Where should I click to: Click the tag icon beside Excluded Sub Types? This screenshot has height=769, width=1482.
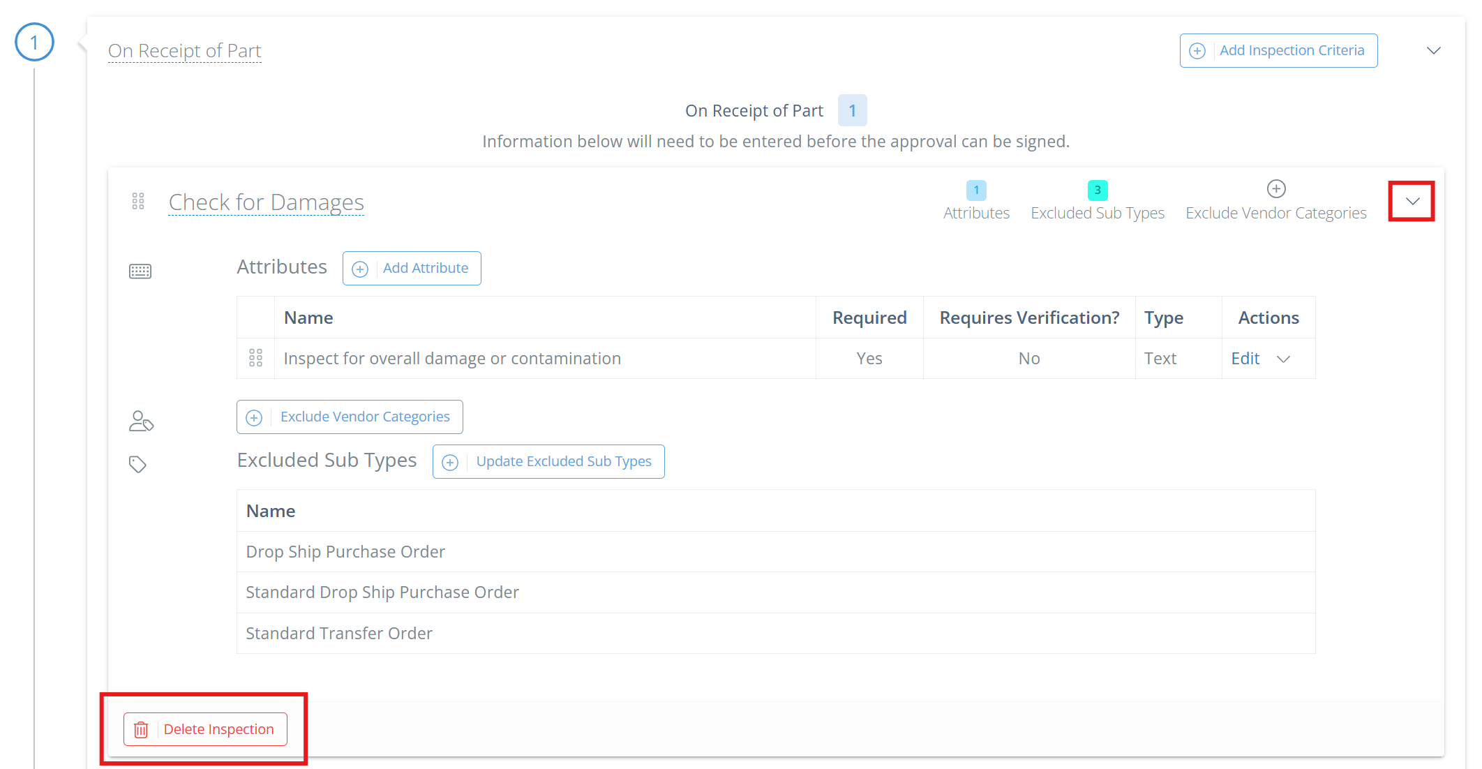click(x=137, y=464)
